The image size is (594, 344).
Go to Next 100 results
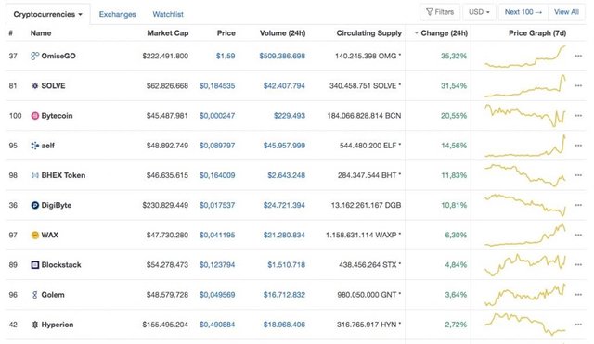tap(523, 12)
